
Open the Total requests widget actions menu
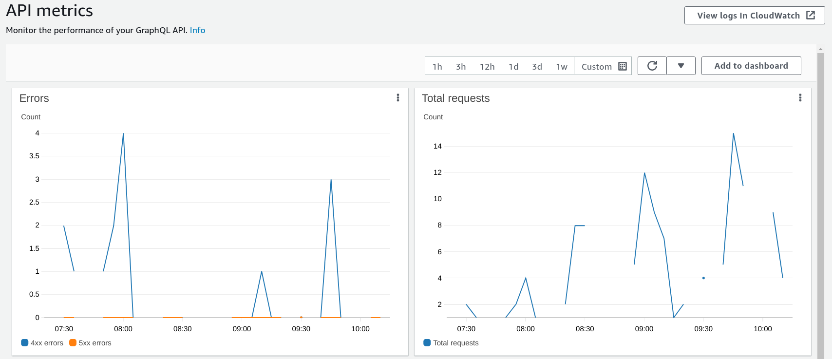click(800, 98)
